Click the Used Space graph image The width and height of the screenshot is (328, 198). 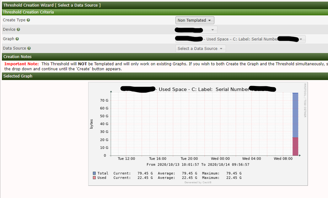point(198,134)
